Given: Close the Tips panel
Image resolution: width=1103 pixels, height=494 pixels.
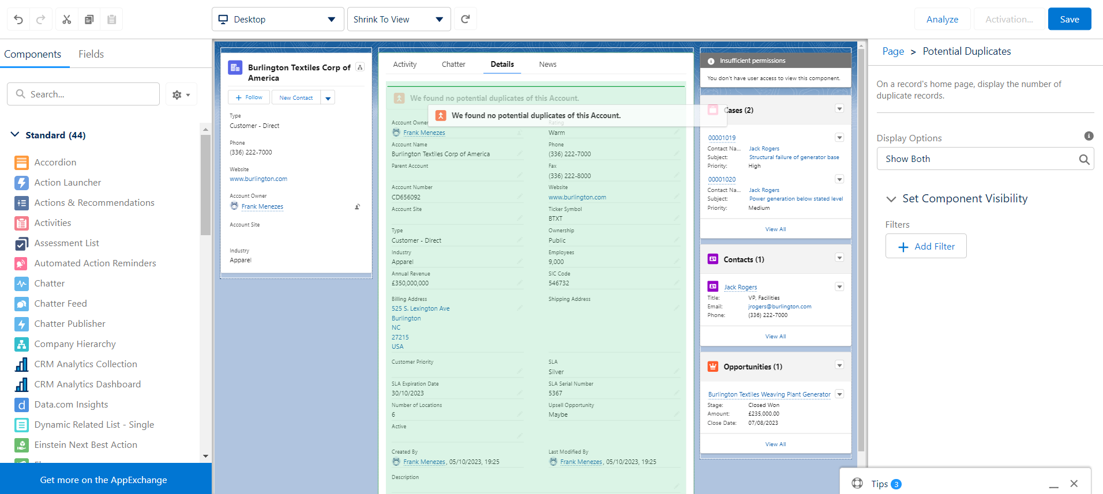Looking at the screenshot, I should tap(1074, 484).
